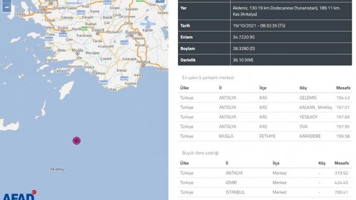
Task: Zoom out the map with minus button
Action: coord(6,8)
